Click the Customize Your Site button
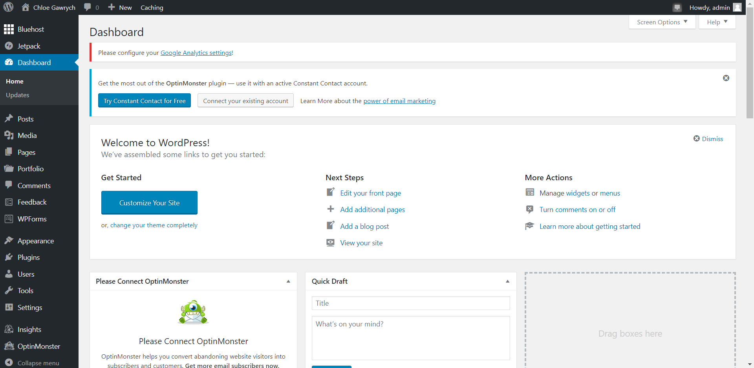This screenshot has width=754, height=368. [149, 203]
